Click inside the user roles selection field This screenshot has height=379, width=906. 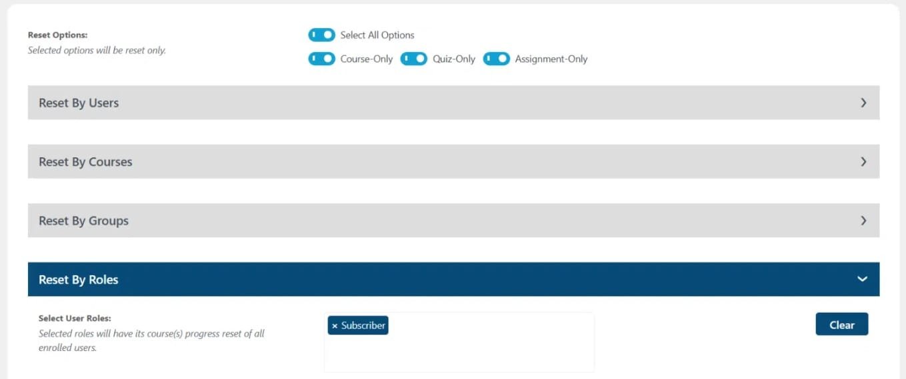click(x=459, y=342)
